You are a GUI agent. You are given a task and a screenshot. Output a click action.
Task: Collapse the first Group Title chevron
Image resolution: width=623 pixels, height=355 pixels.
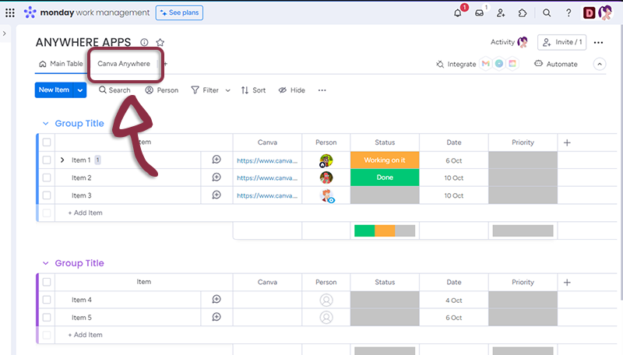(x=45, y=124)
